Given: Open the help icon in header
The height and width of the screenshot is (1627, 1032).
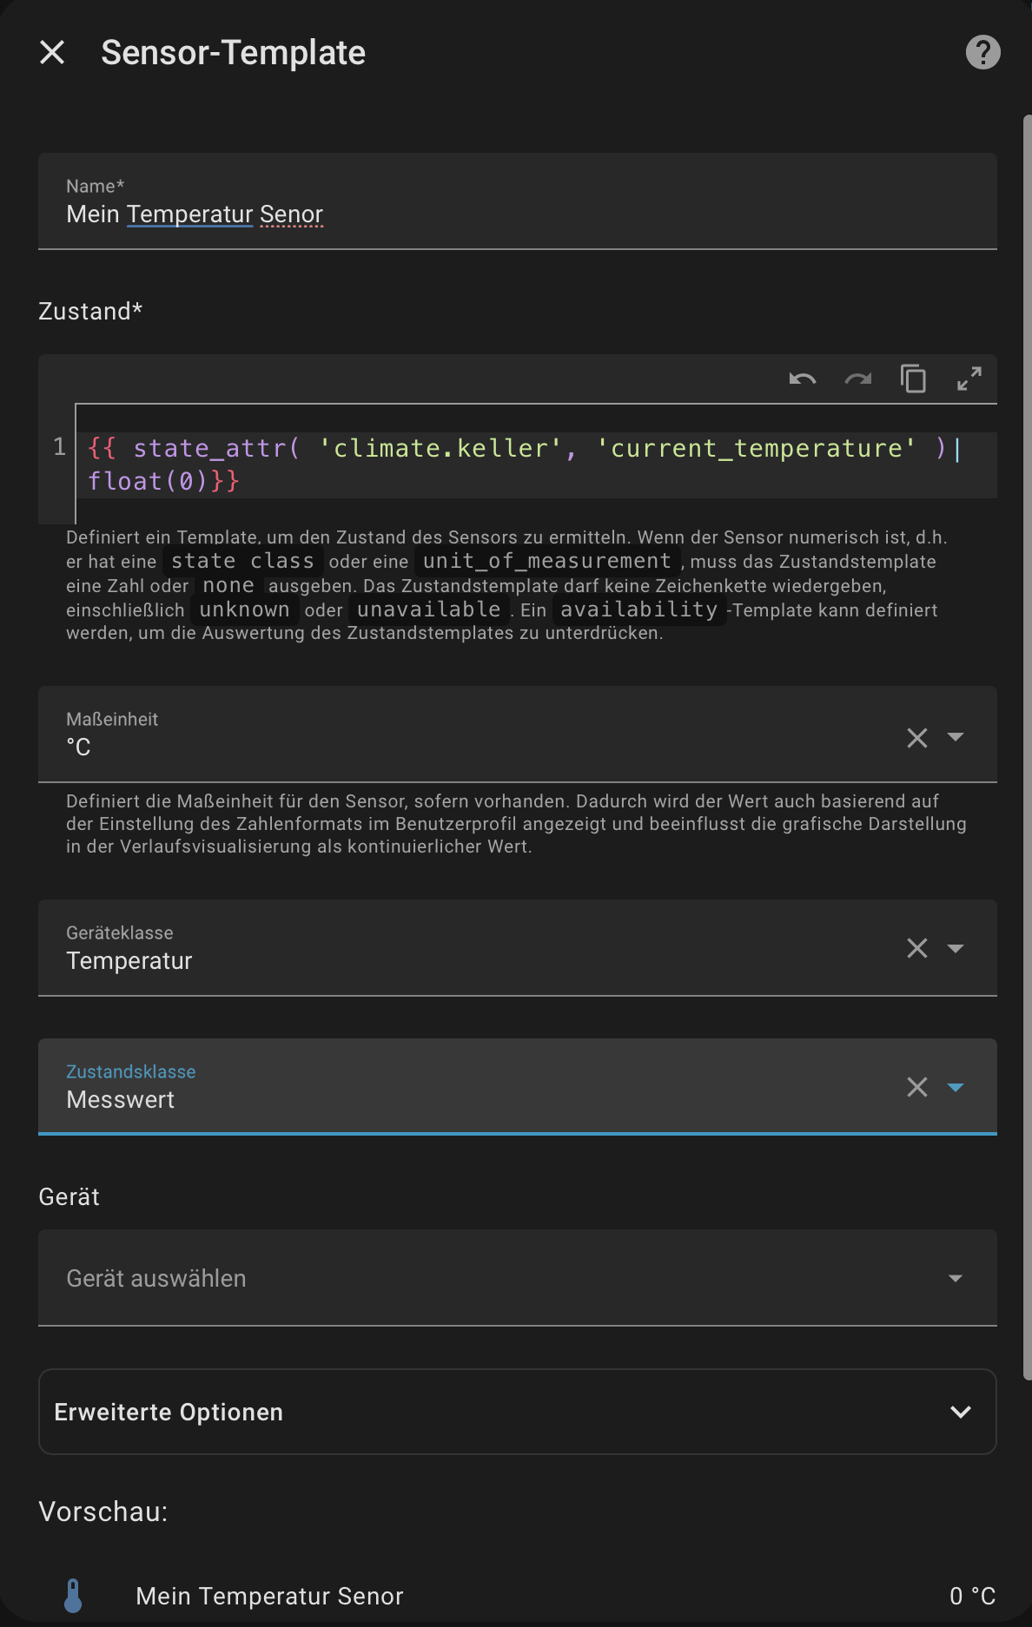Looking at the screenshot, I should click(x=982, y=53).
